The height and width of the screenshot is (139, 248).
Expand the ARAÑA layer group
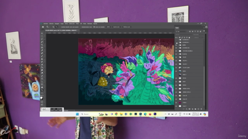(179, 45)
